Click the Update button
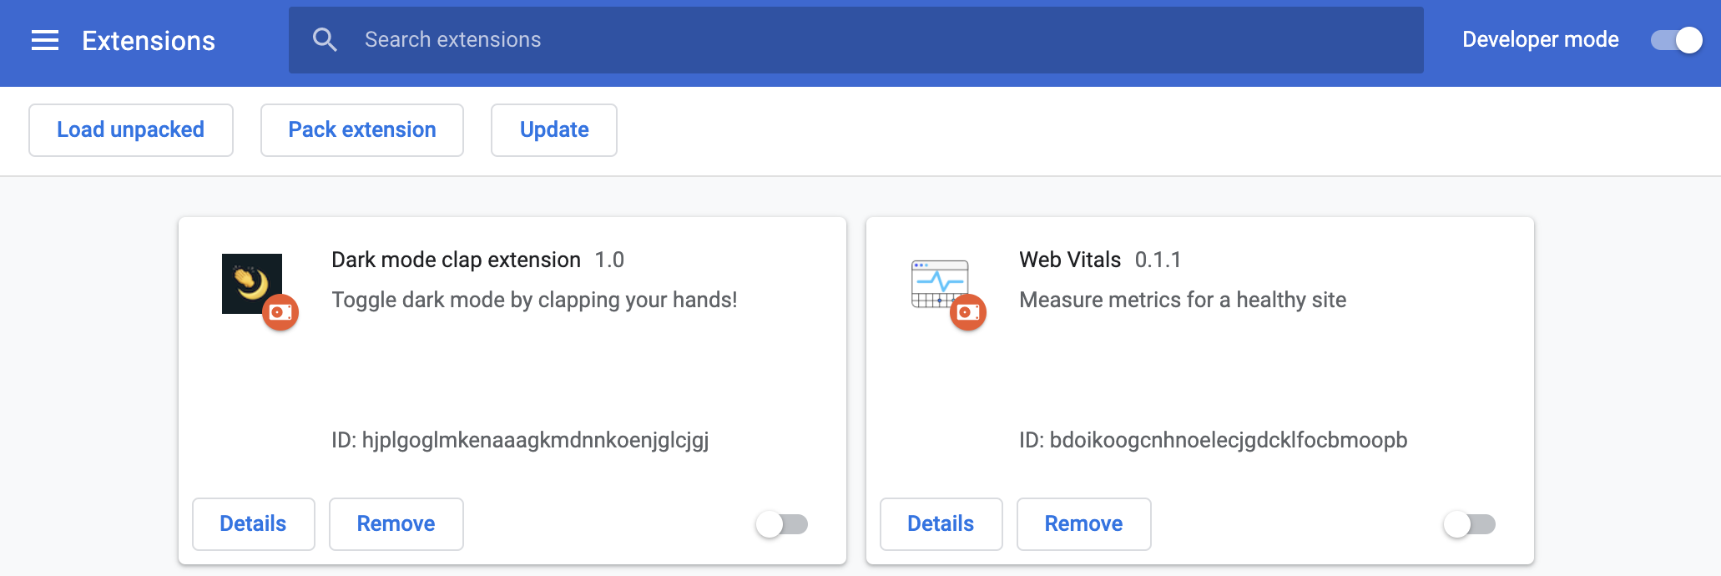 [554, 130]
